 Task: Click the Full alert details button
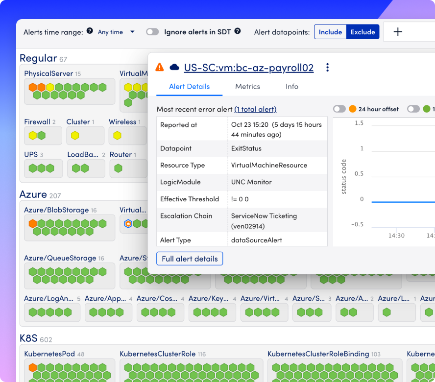click(190, 259)
